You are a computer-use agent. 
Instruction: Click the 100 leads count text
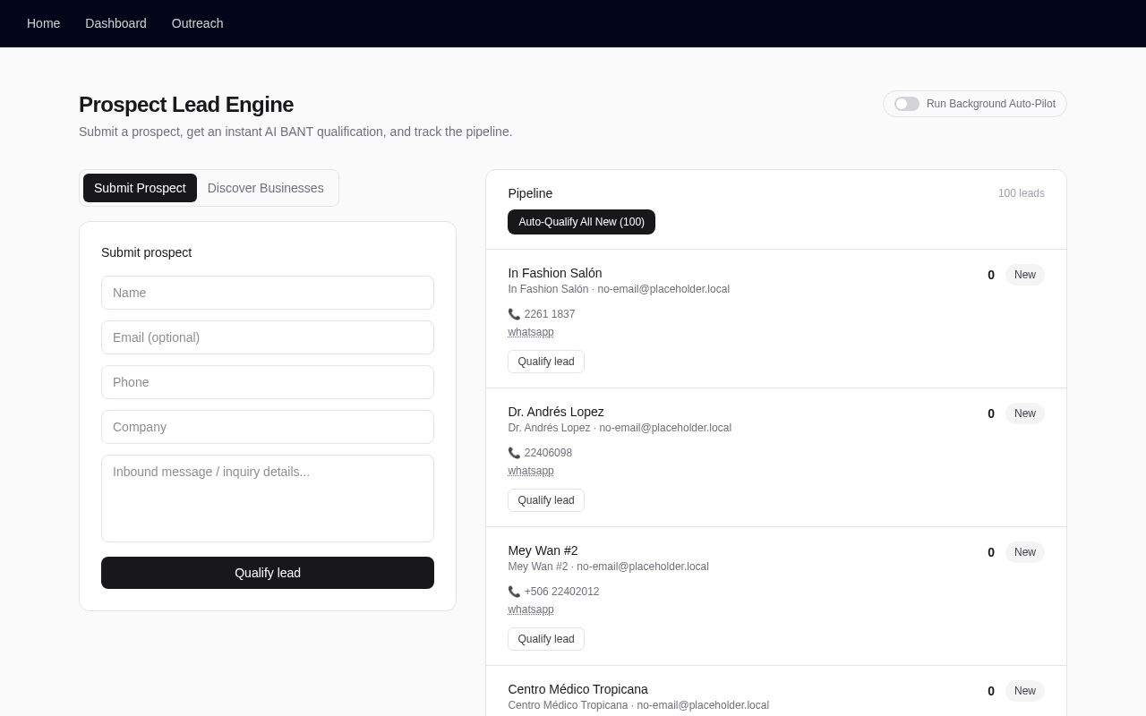[1022, 193]
